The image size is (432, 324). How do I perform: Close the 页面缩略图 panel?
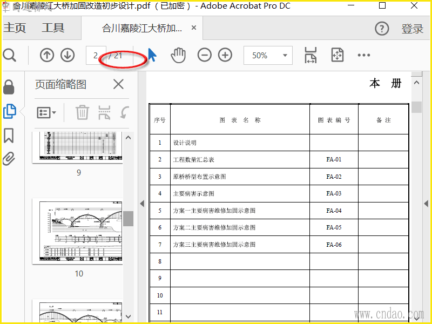pyautogui.click(x=118, y=84)
